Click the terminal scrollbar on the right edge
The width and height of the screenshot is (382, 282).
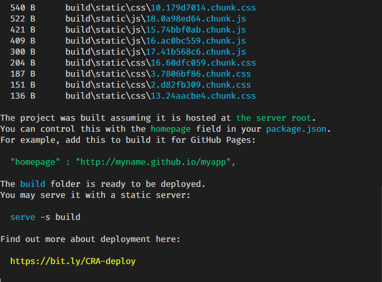(381, 233)
